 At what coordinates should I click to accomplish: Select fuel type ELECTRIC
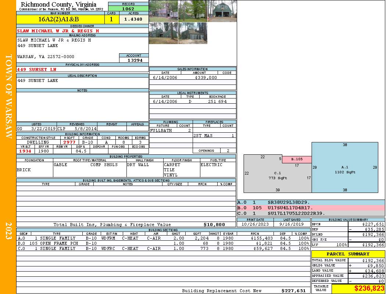(x=211, y=165)
